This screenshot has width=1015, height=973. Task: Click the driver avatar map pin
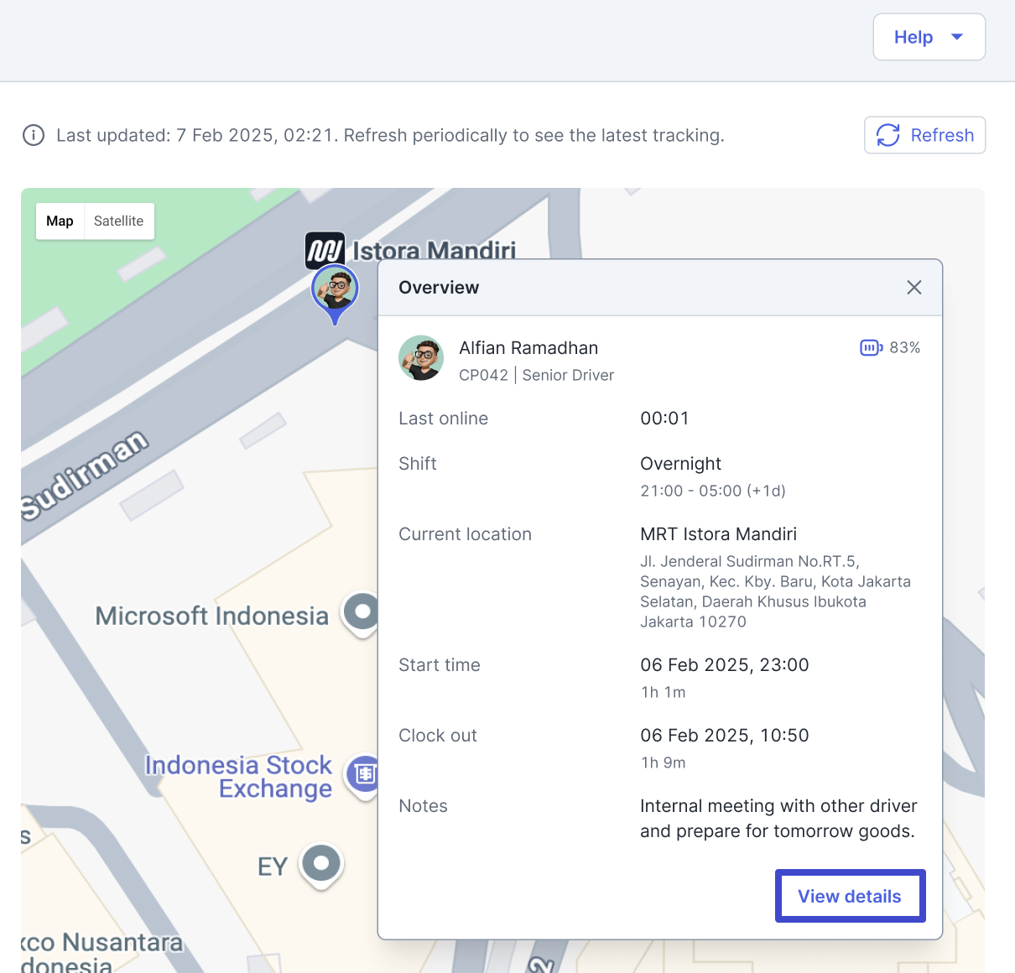(x=336, y=290)
